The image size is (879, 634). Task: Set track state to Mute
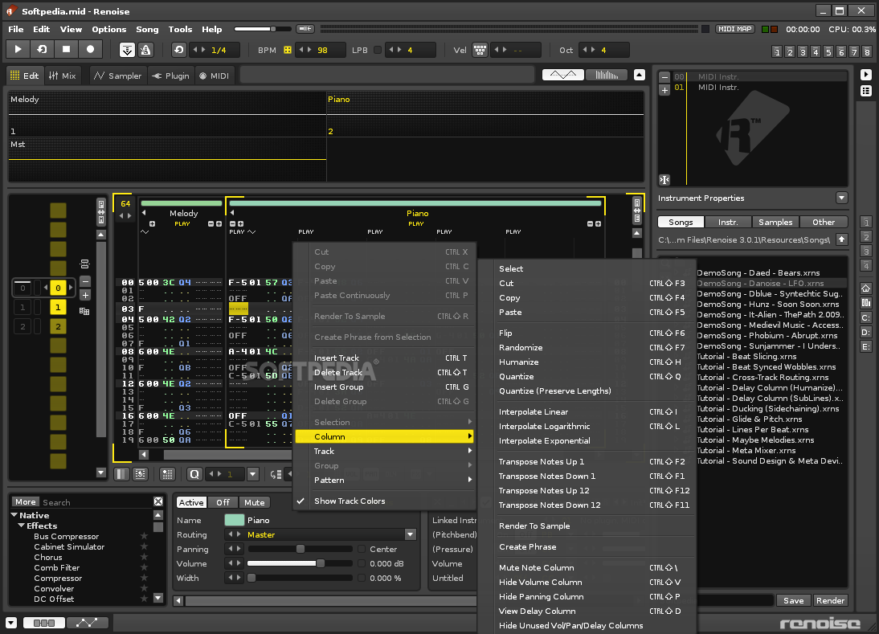(x=254, y=502)
